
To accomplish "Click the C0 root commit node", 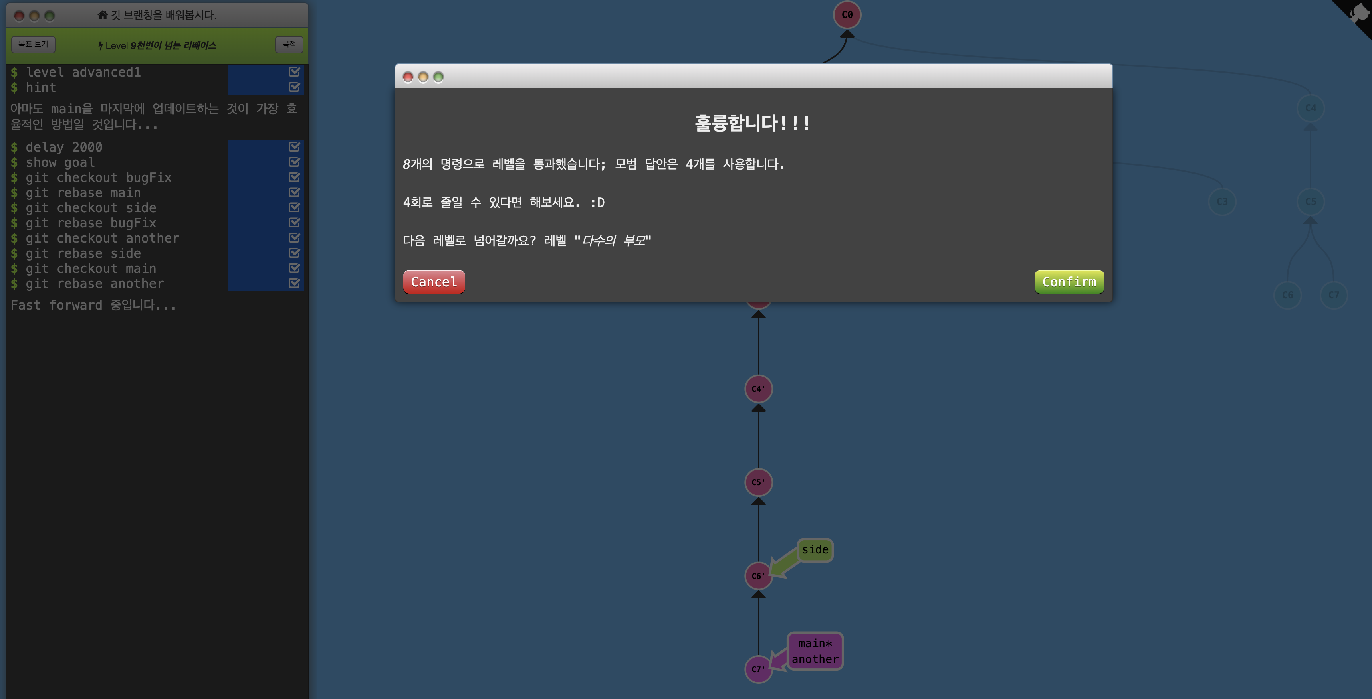I will click(847, 14).
